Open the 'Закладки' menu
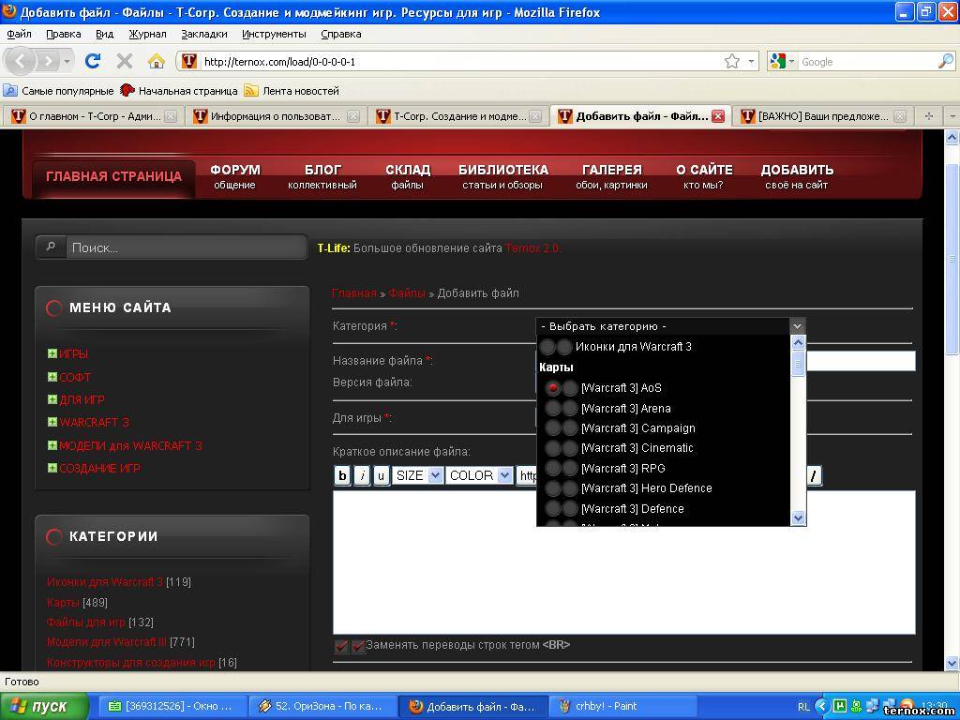The width and height of the screenshot is (960, 720). [203, 35]
